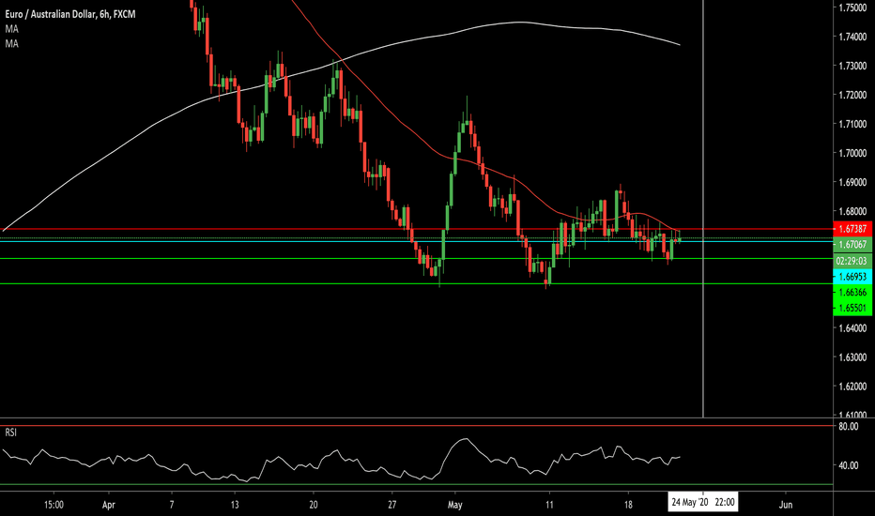875x516 pixels.
Task: Click the RSI 40.00 axis label
Action: coord(848,465)
